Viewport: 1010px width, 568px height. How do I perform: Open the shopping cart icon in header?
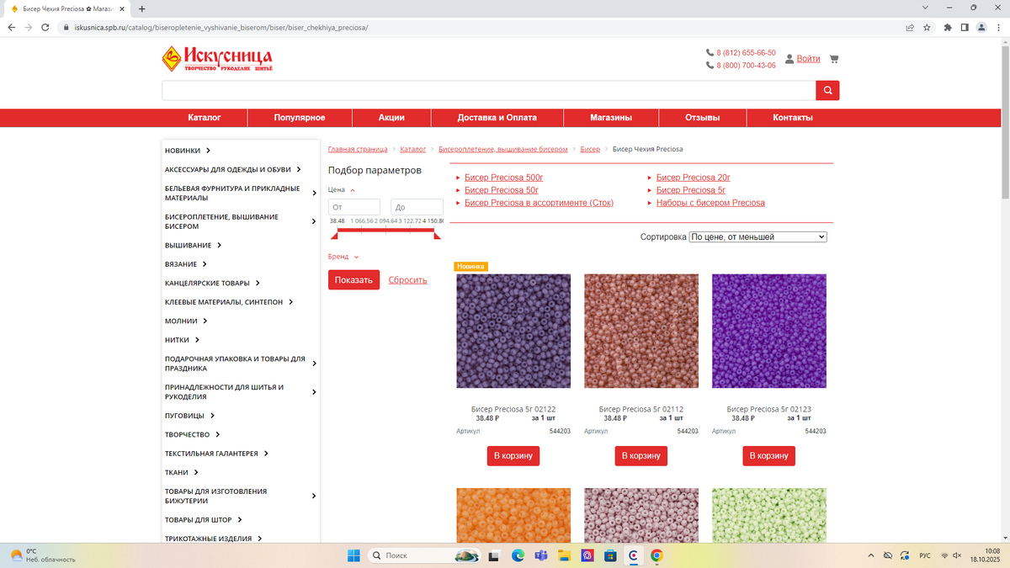pos(834,59)
